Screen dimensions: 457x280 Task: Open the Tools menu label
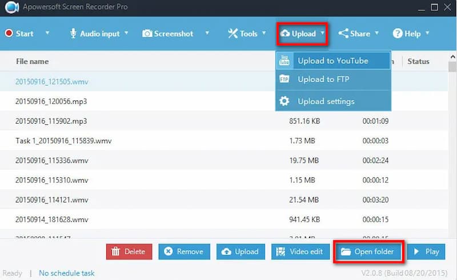pos(248,34)
